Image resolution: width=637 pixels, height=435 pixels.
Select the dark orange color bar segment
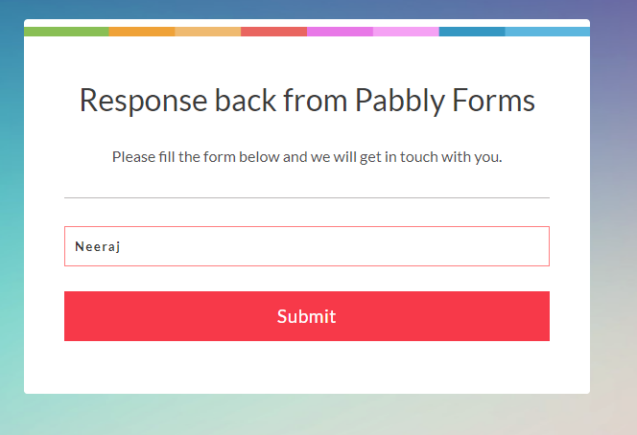pyautogui.click(x=142, y=32)
